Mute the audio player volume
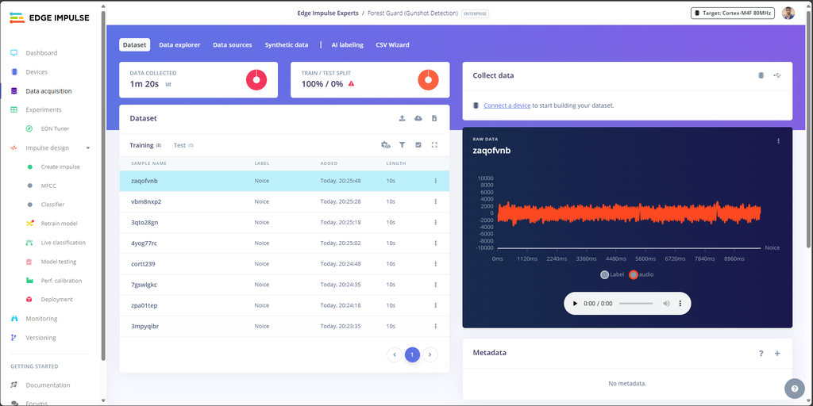The height and width of the screenshot is (406, 813). (666, 304)
